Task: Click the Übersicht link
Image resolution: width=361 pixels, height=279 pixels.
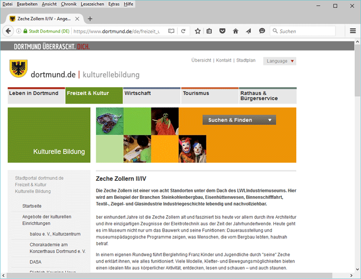Action: pyautogui.click(x=201, y=60)
